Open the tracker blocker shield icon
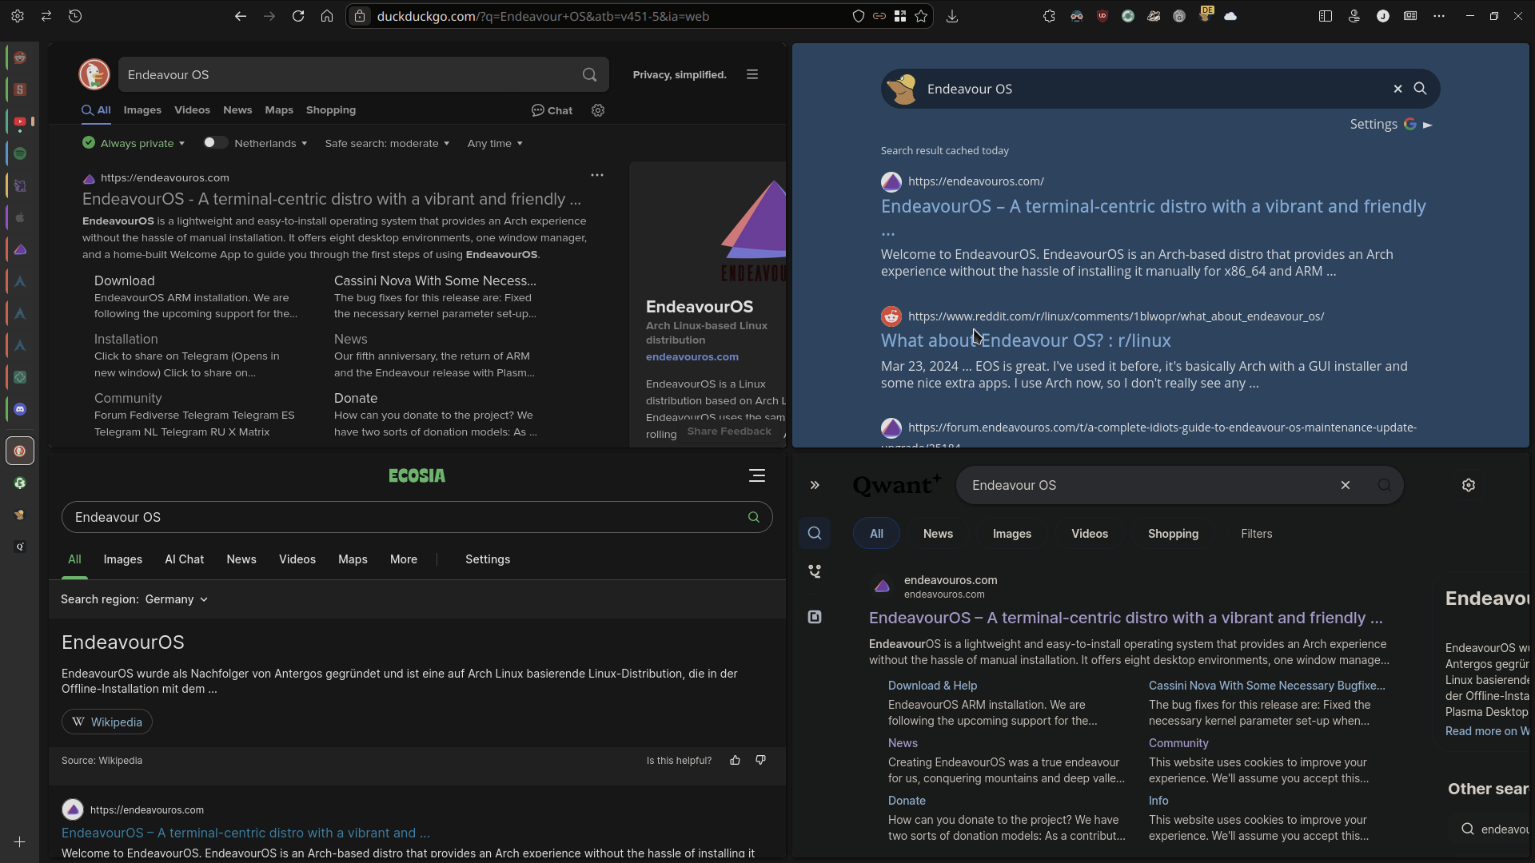The height and width of the screenshot is (863, 1535). pyautogui.click(x=859, y=16)
